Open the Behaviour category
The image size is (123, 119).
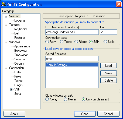pos(21,51)
